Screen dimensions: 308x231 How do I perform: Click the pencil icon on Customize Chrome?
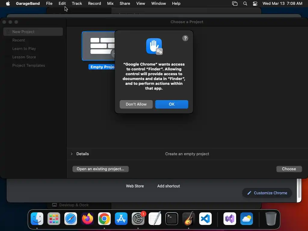point(249,193)
